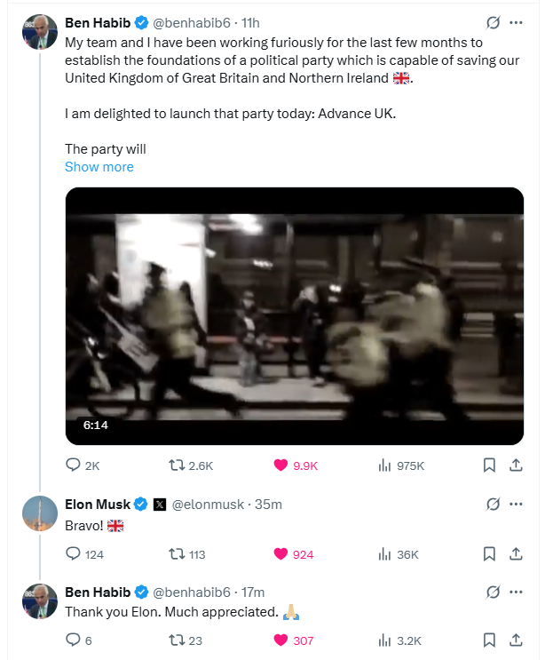Bookmark Ben Habib's party launch post
This screenshot has width=553, height=660.
(x=489, y=465)
